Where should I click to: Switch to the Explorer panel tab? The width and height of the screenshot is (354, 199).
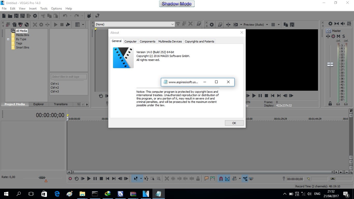39,104
